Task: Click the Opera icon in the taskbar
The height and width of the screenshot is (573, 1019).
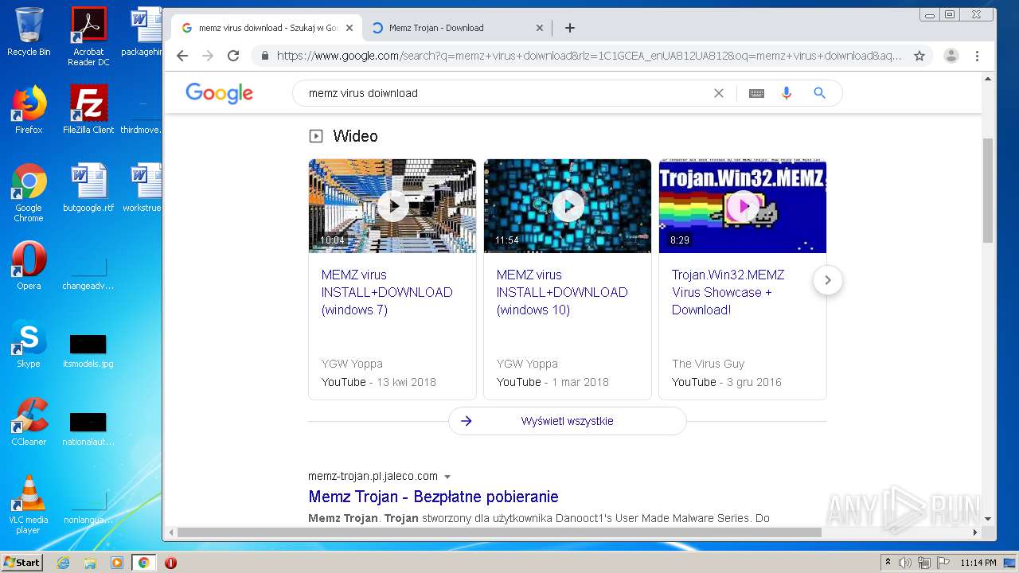Action: coord(170,563)
